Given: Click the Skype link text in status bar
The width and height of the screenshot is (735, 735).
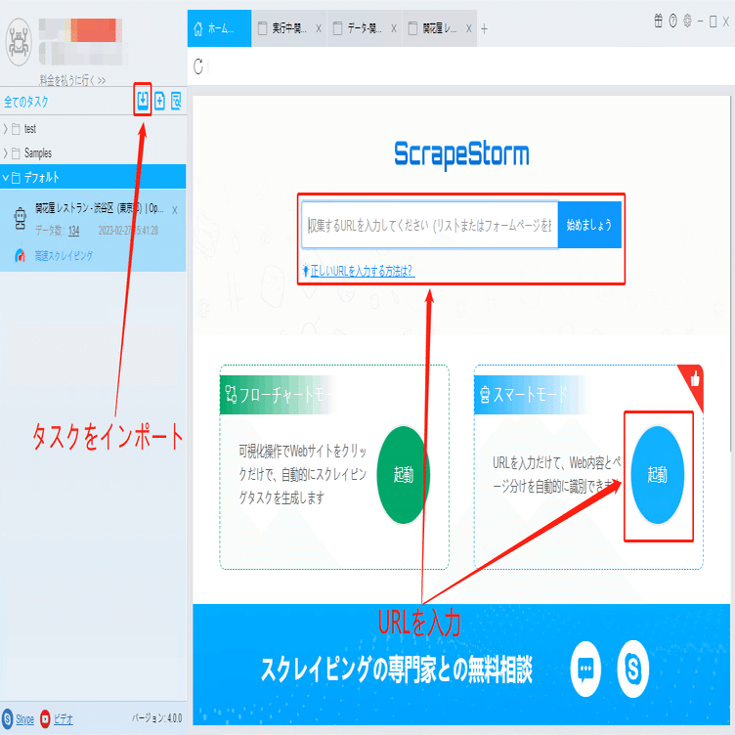Looking at the screenshot, I should pos(24,719).
